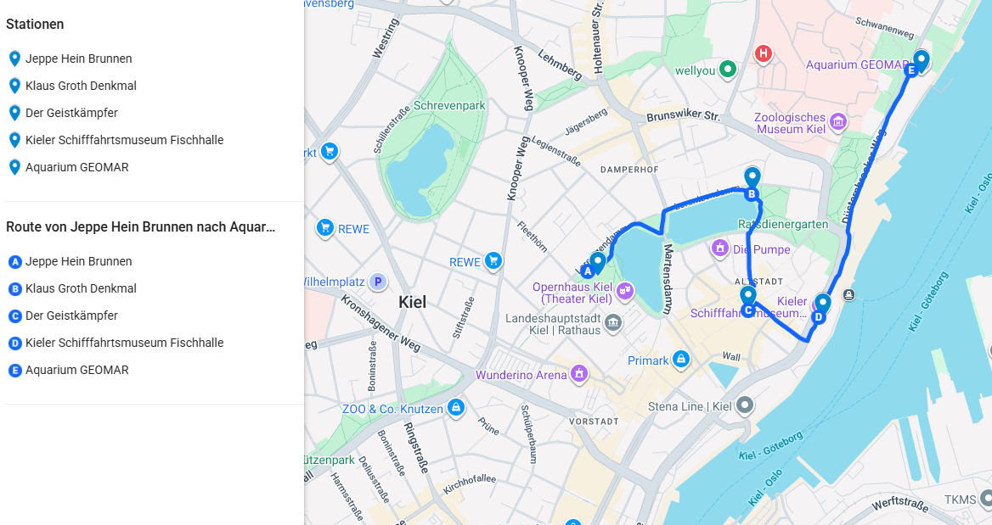This screenshot has height=525, width=992.
Task: Select route step D Kieler Schifffahrtsmuseum Fischhalle
Action: point(124,343)
